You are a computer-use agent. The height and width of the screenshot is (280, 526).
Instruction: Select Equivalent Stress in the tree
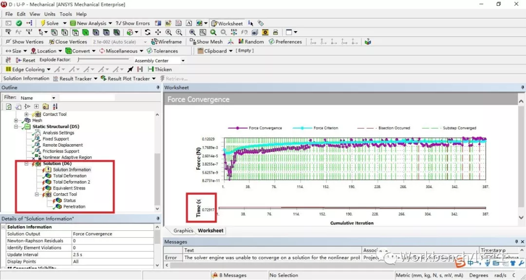coord(69,188)
